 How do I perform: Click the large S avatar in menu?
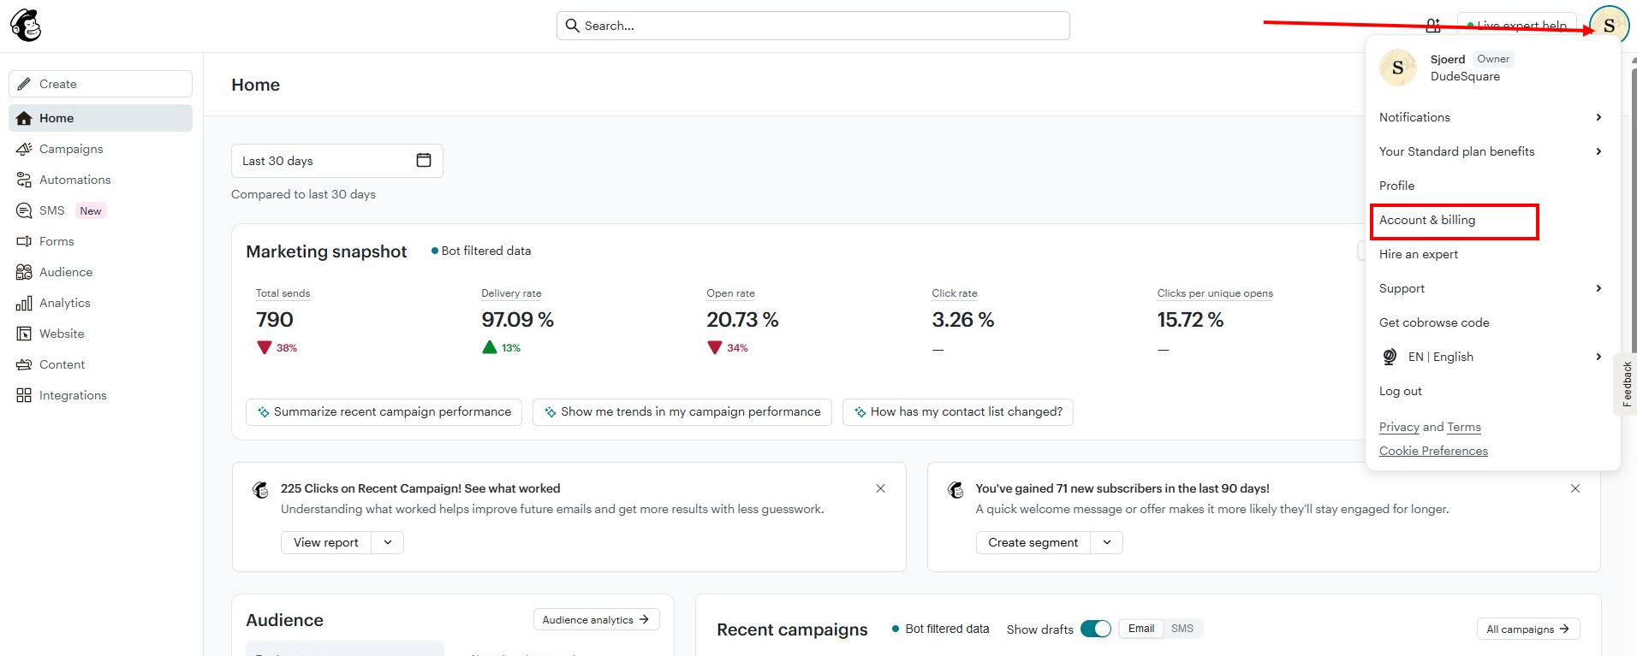[x=1398, y=68]
